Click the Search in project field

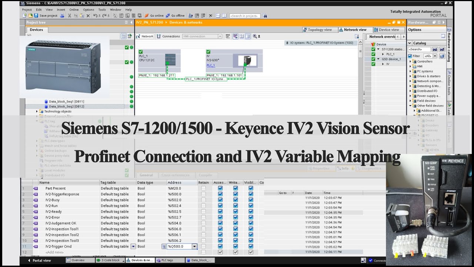245,16
